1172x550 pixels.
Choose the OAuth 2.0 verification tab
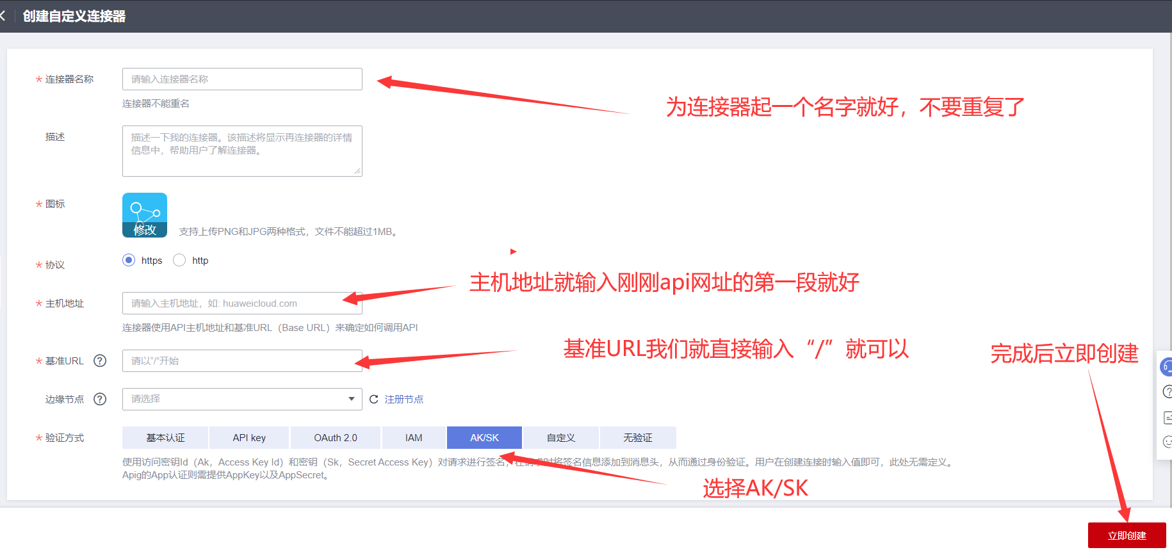coord(336,438)
